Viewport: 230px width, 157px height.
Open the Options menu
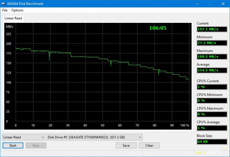click(x=17, y=10)
